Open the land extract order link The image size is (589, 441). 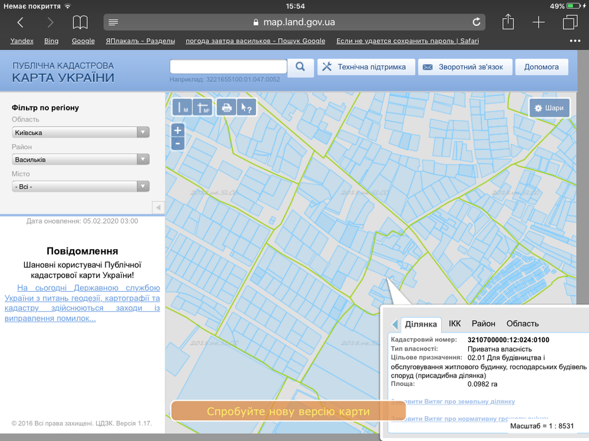453,402
